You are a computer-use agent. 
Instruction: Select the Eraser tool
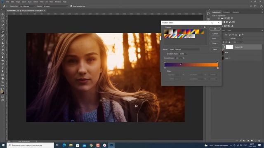pos(3,50)
